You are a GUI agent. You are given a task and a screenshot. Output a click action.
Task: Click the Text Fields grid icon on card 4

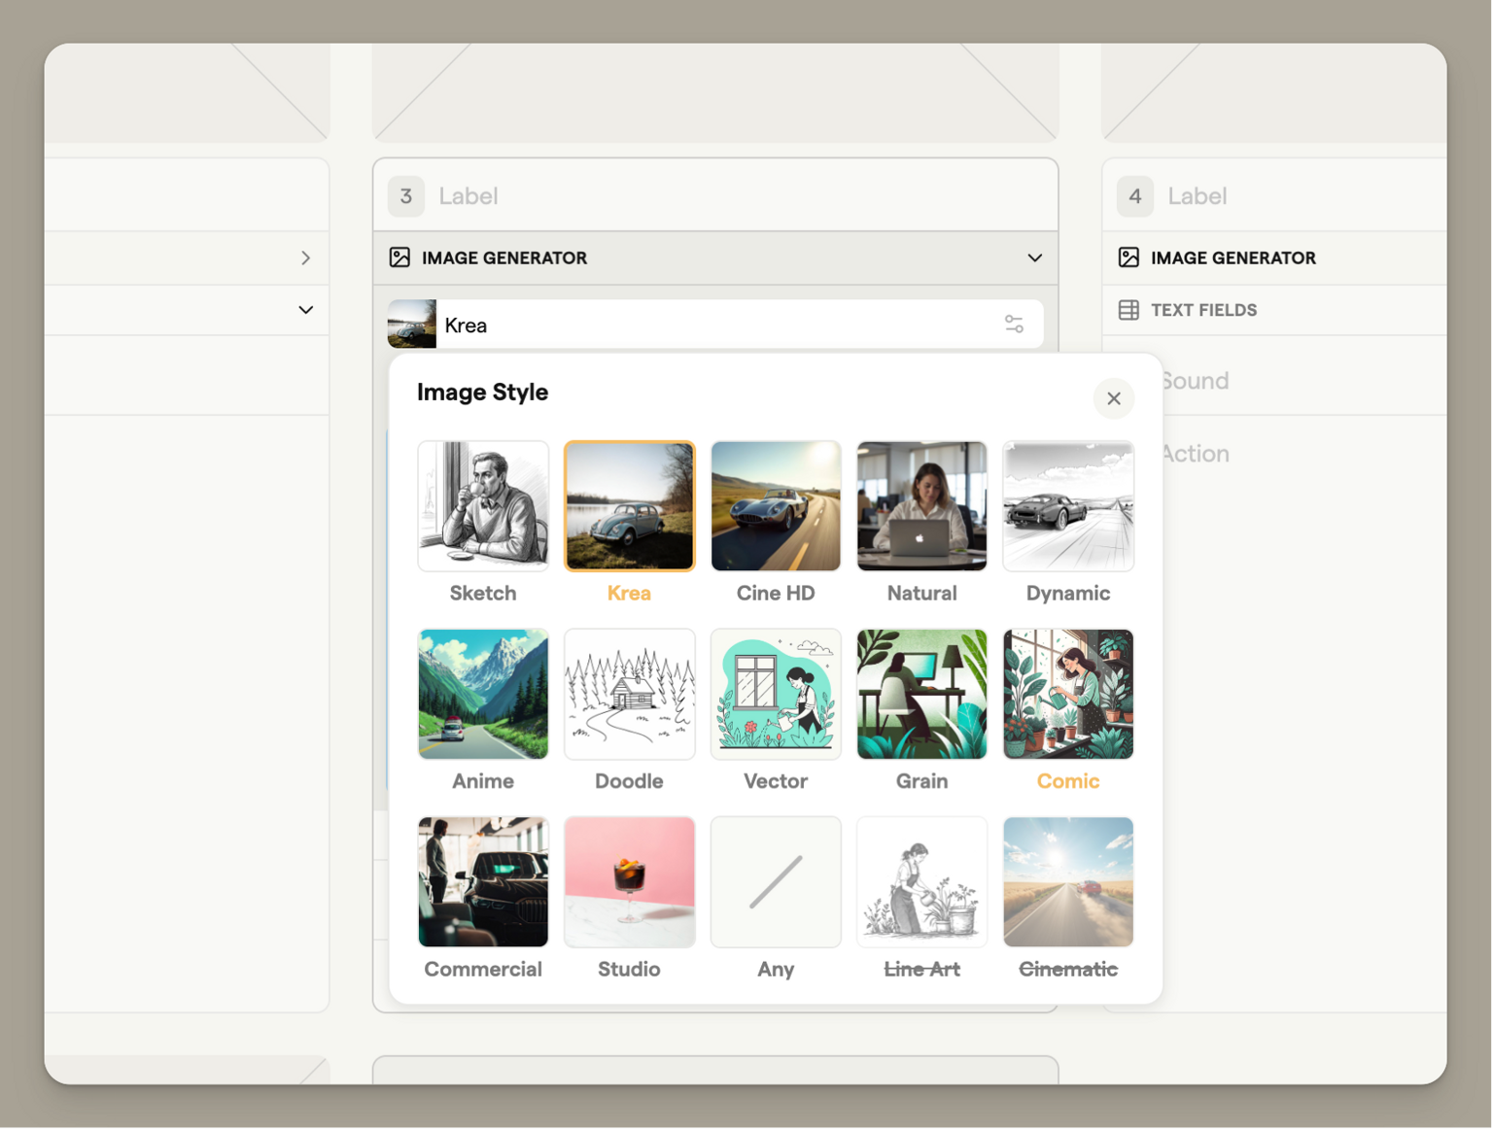(1128, 310)
